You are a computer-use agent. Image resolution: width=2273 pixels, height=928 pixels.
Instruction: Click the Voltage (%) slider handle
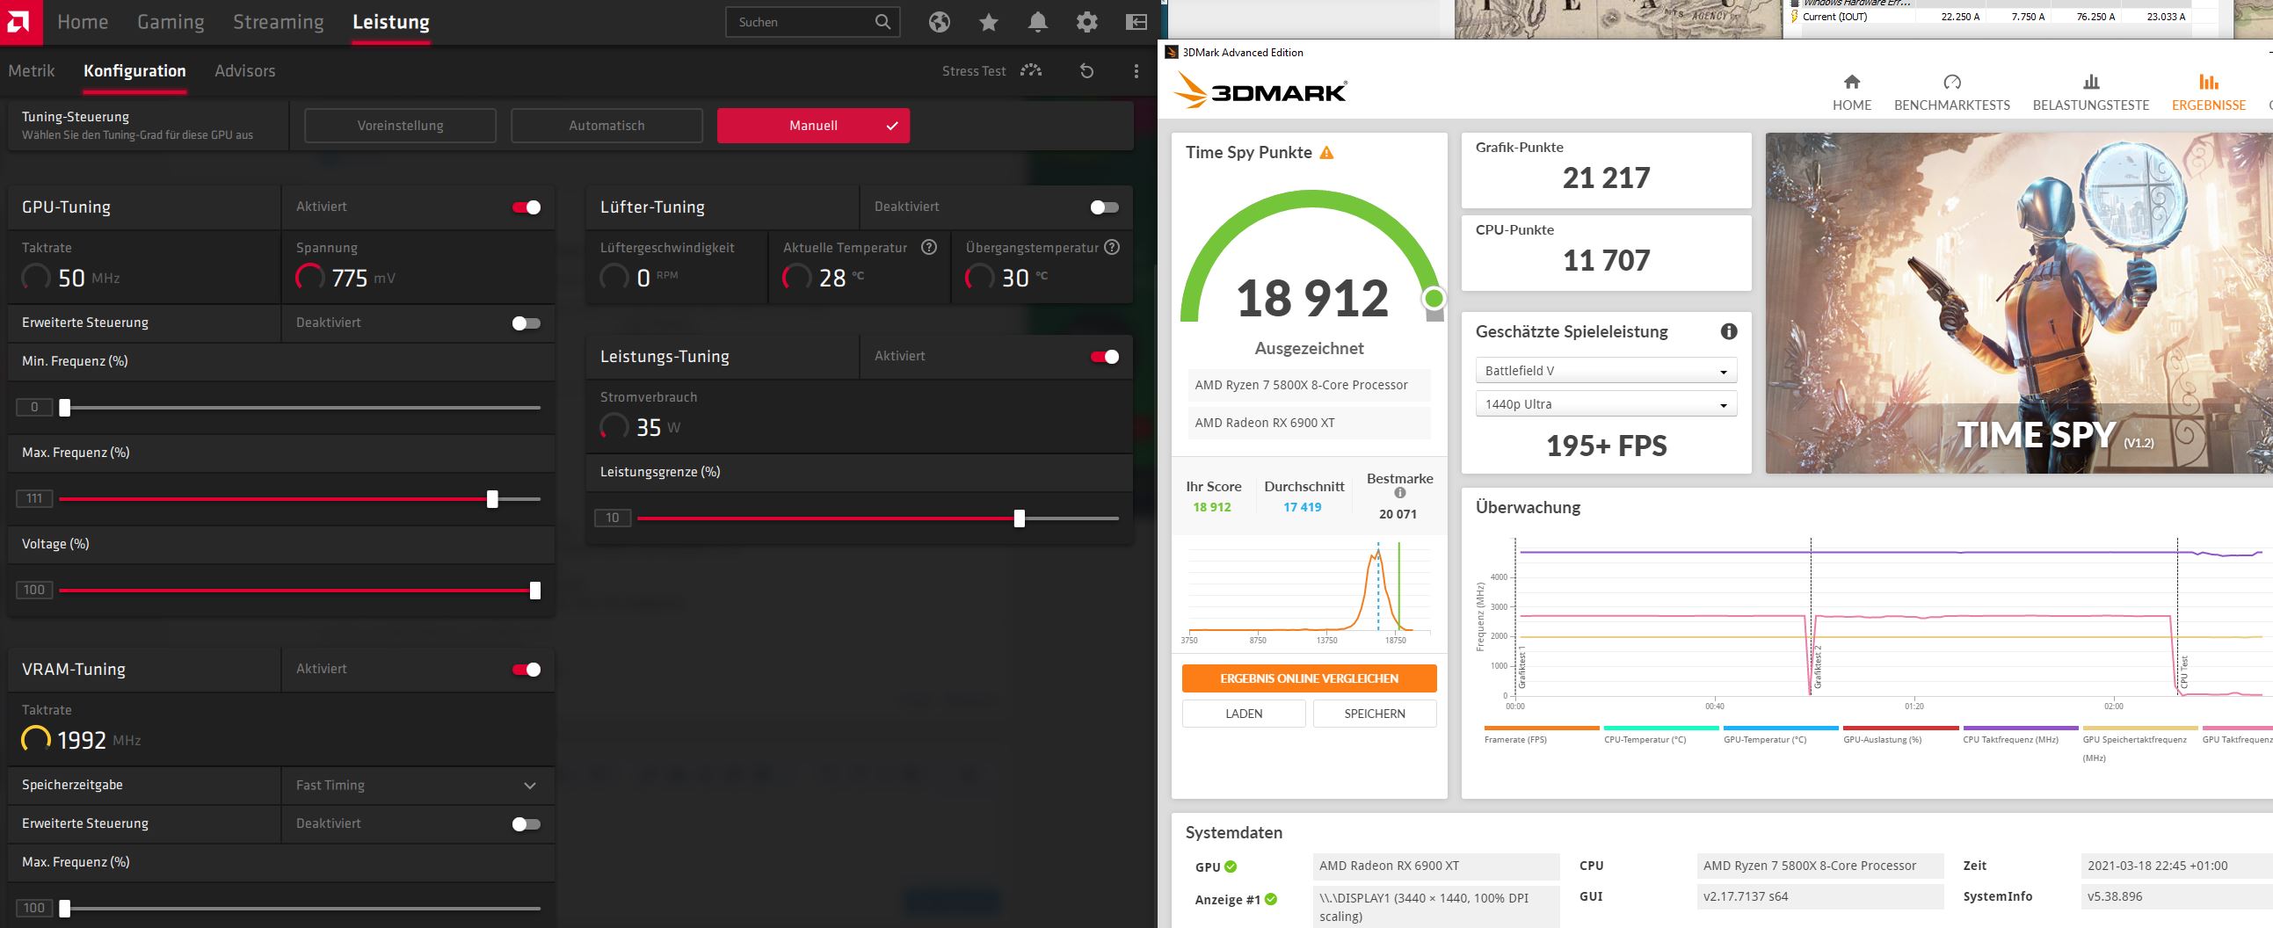pos(534,591)
